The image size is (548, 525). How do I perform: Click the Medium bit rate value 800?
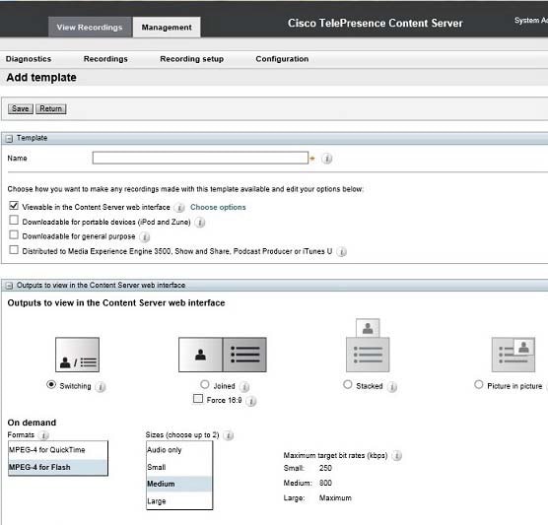coord(325,483)
